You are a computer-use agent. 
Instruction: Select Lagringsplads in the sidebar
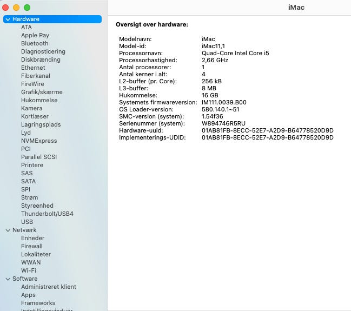41,124
